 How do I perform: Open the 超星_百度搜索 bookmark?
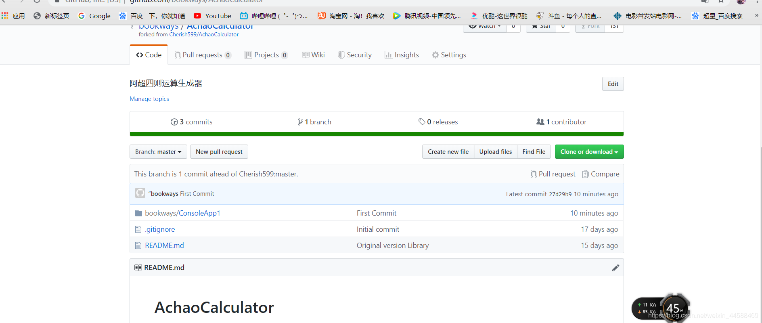tap(717, 16)
